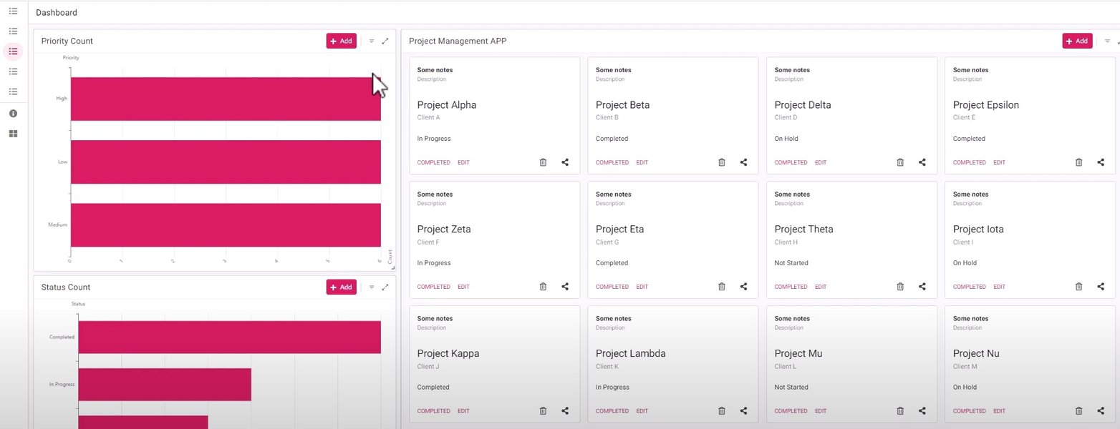Edit the Project Nu card

(x=1000, y=411)
